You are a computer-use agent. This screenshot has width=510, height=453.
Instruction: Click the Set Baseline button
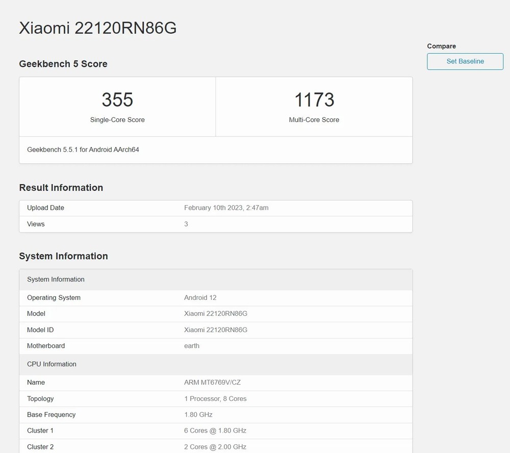click(465, 61)
